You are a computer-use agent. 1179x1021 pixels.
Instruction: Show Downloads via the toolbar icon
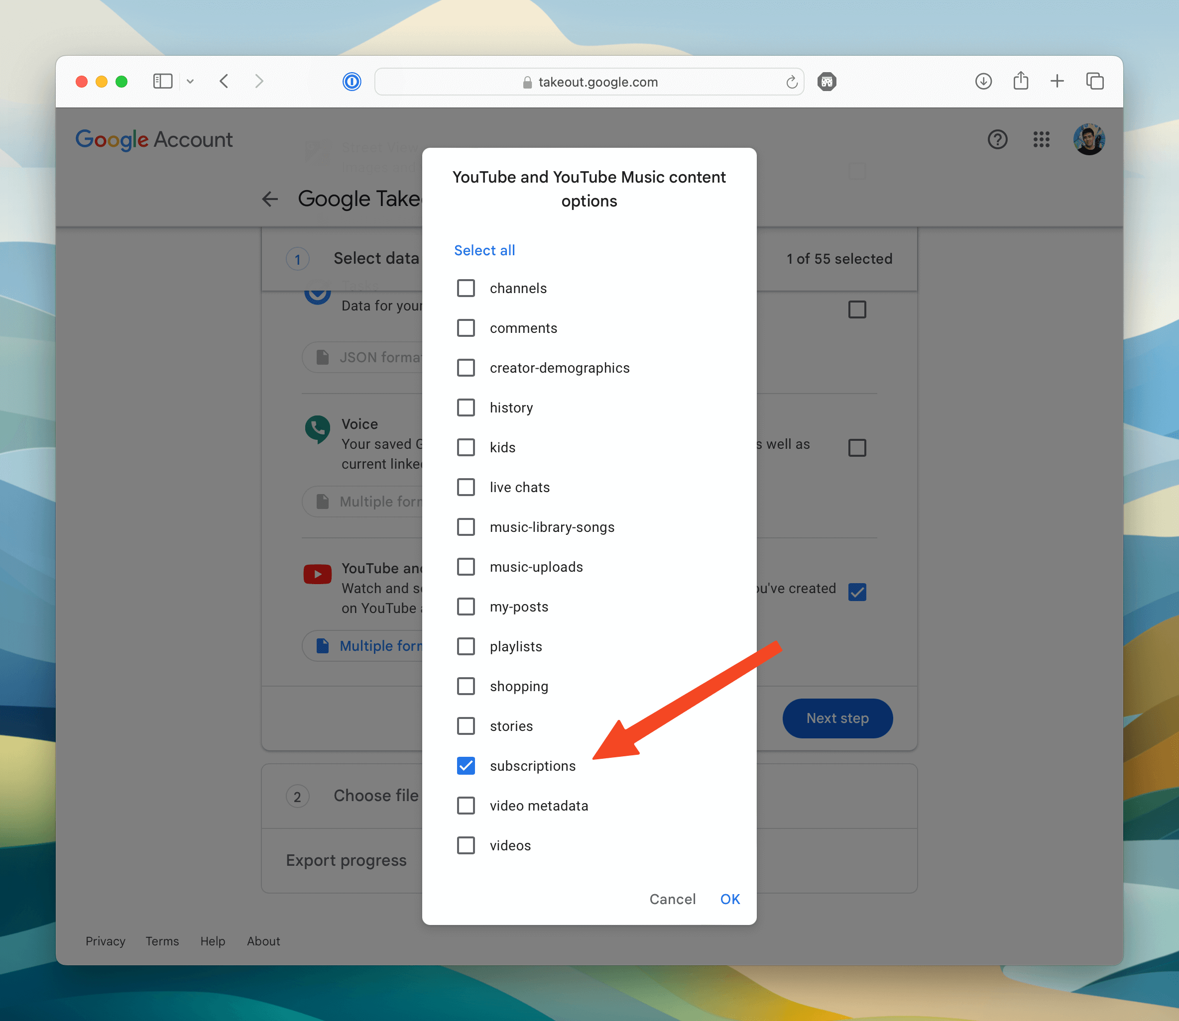[983, 82]
